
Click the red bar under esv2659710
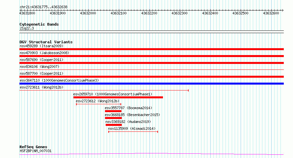pyautogui.click(x=118, y=97)
